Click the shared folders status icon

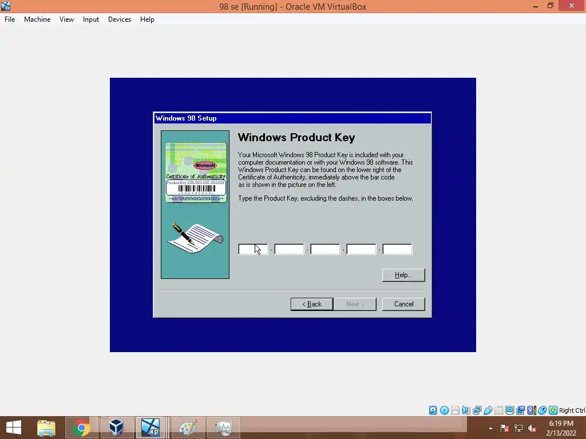pyautogui.click(x=498, y=410)
